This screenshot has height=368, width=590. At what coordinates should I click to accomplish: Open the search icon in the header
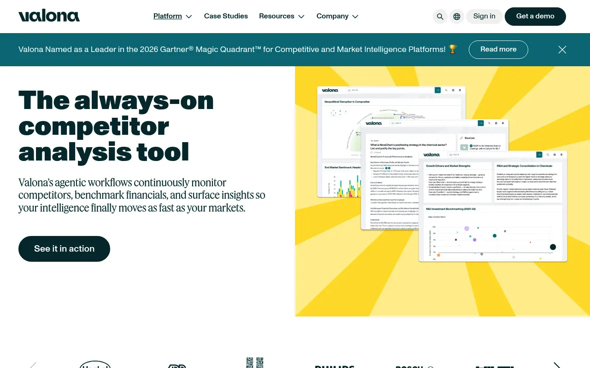[440, 17]
